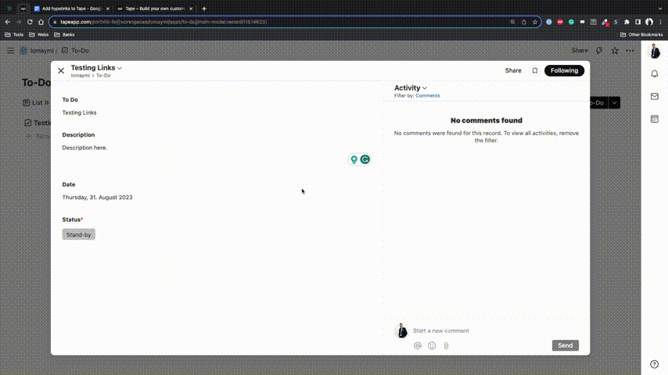The width and height of the screenshot is (668, 375).
Task: Open the Chrome three-dot menu
Action: point(660,22)
